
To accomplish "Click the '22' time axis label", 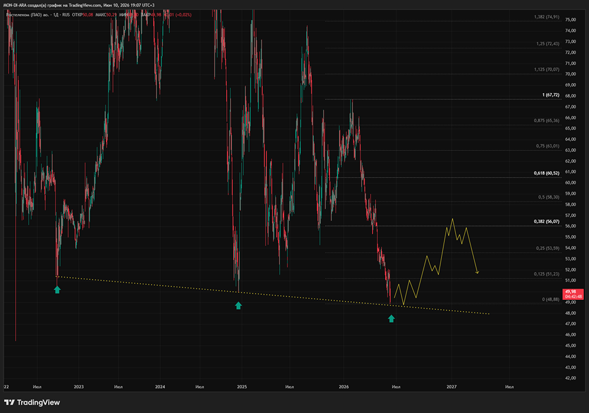I will point(6,386).
